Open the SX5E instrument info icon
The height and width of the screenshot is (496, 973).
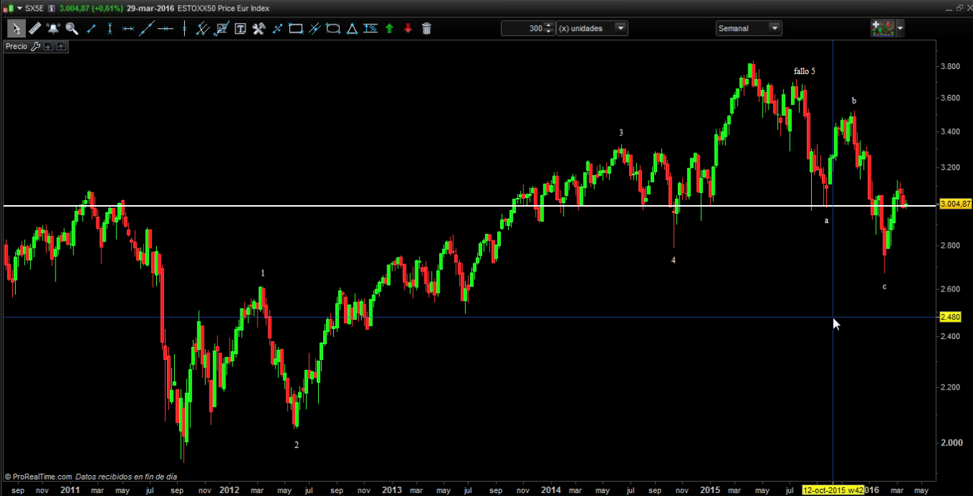52,8
